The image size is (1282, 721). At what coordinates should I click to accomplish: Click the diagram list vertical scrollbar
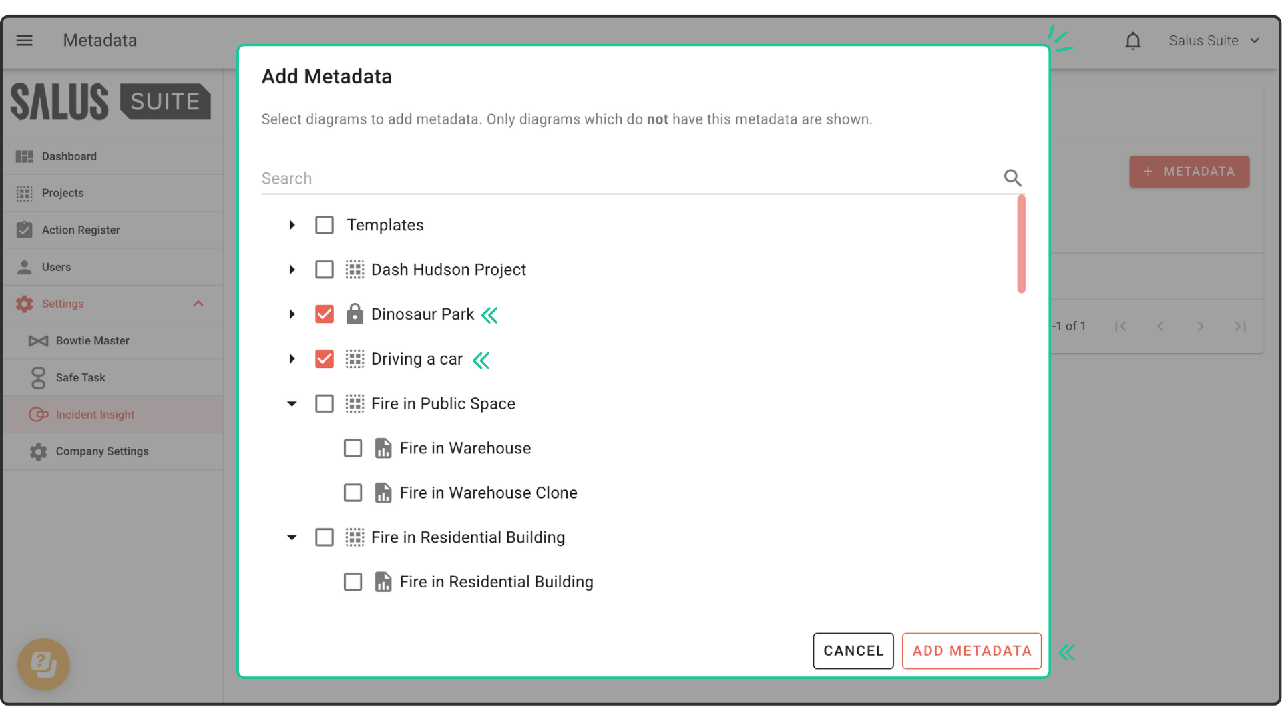coord(1021,244)
